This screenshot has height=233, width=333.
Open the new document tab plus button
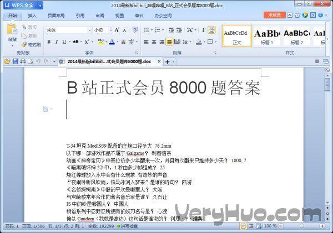168,61
